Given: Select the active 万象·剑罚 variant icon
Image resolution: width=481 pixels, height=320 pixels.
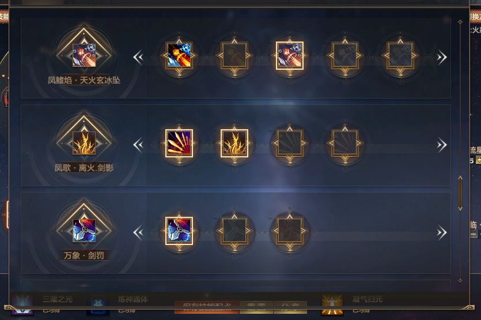Looking at the screenshot, I should 179,231.
